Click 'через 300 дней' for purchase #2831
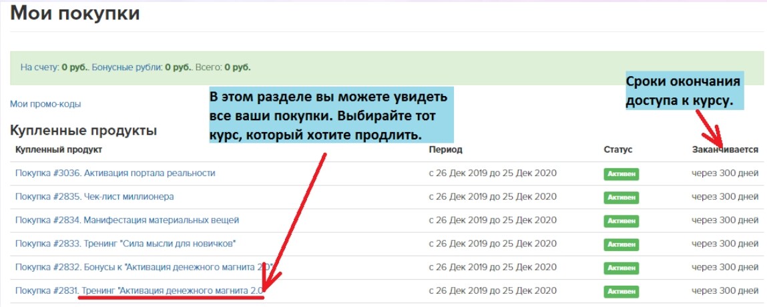Image resolution: width=767 pixels, height=307 pixels. point(726,290)
